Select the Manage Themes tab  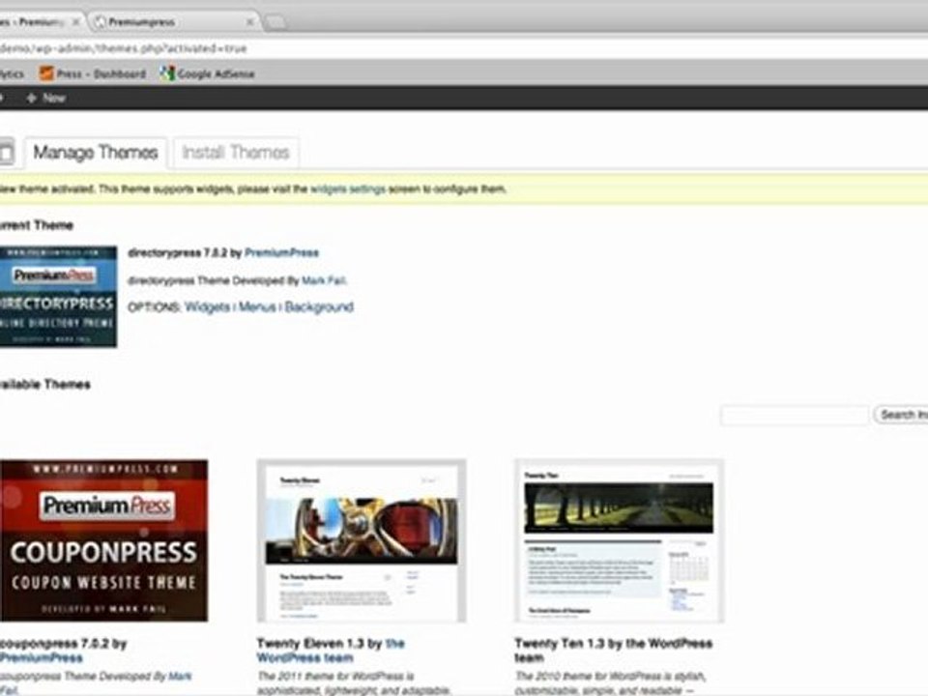click(96, 153)
